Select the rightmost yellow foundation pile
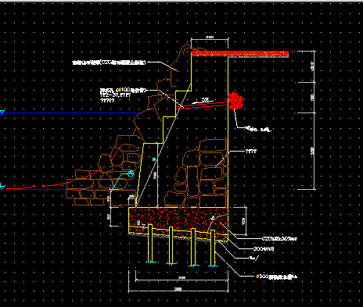363x307 pixels. click(x=213, y=248)
